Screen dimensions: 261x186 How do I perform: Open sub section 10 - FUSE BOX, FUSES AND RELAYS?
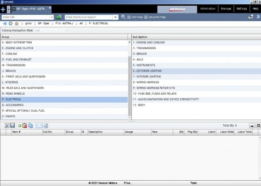click(197, 94)
